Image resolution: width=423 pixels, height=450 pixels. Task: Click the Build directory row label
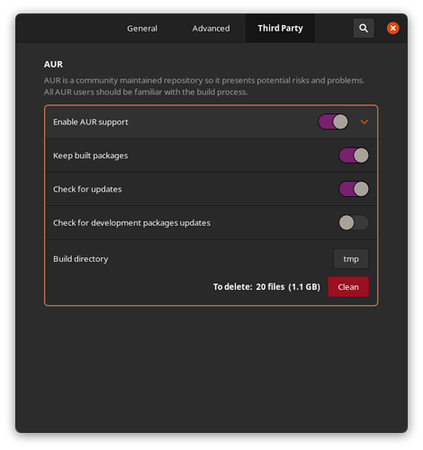(81, 259)
